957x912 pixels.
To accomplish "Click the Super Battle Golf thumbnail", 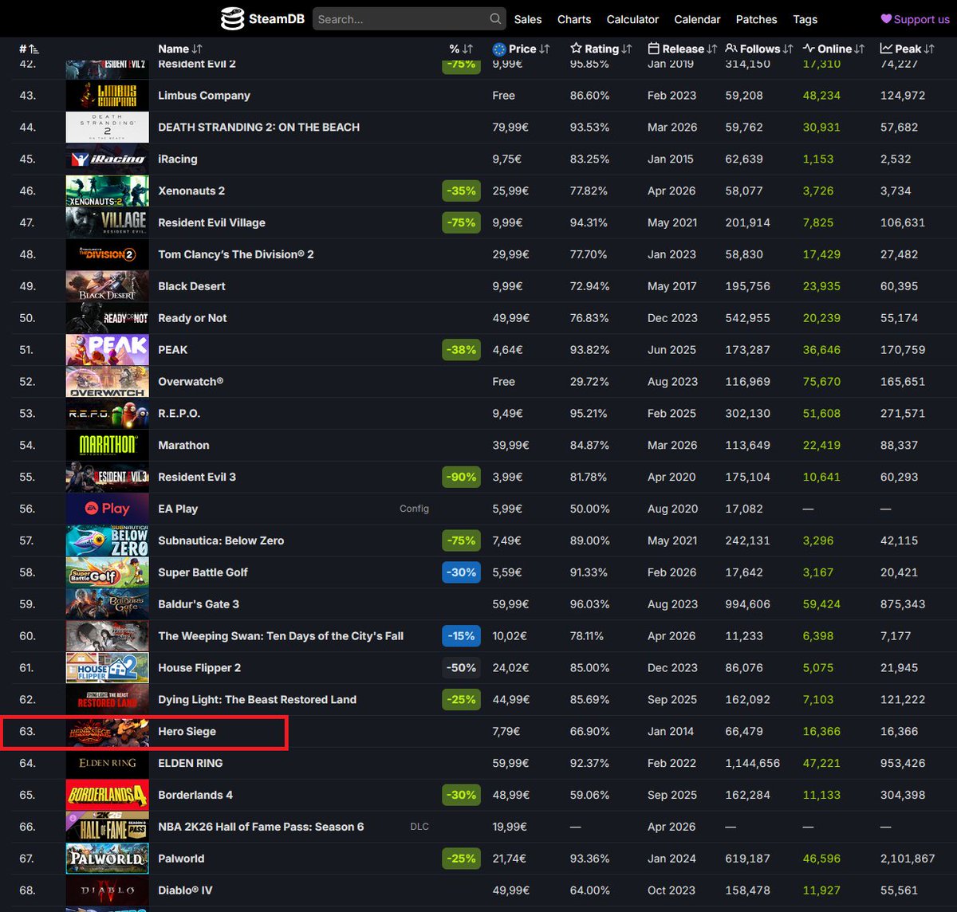I will click(x=107, y=572).
